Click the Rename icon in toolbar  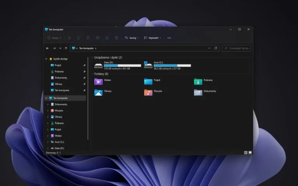[x=97, y=38]
